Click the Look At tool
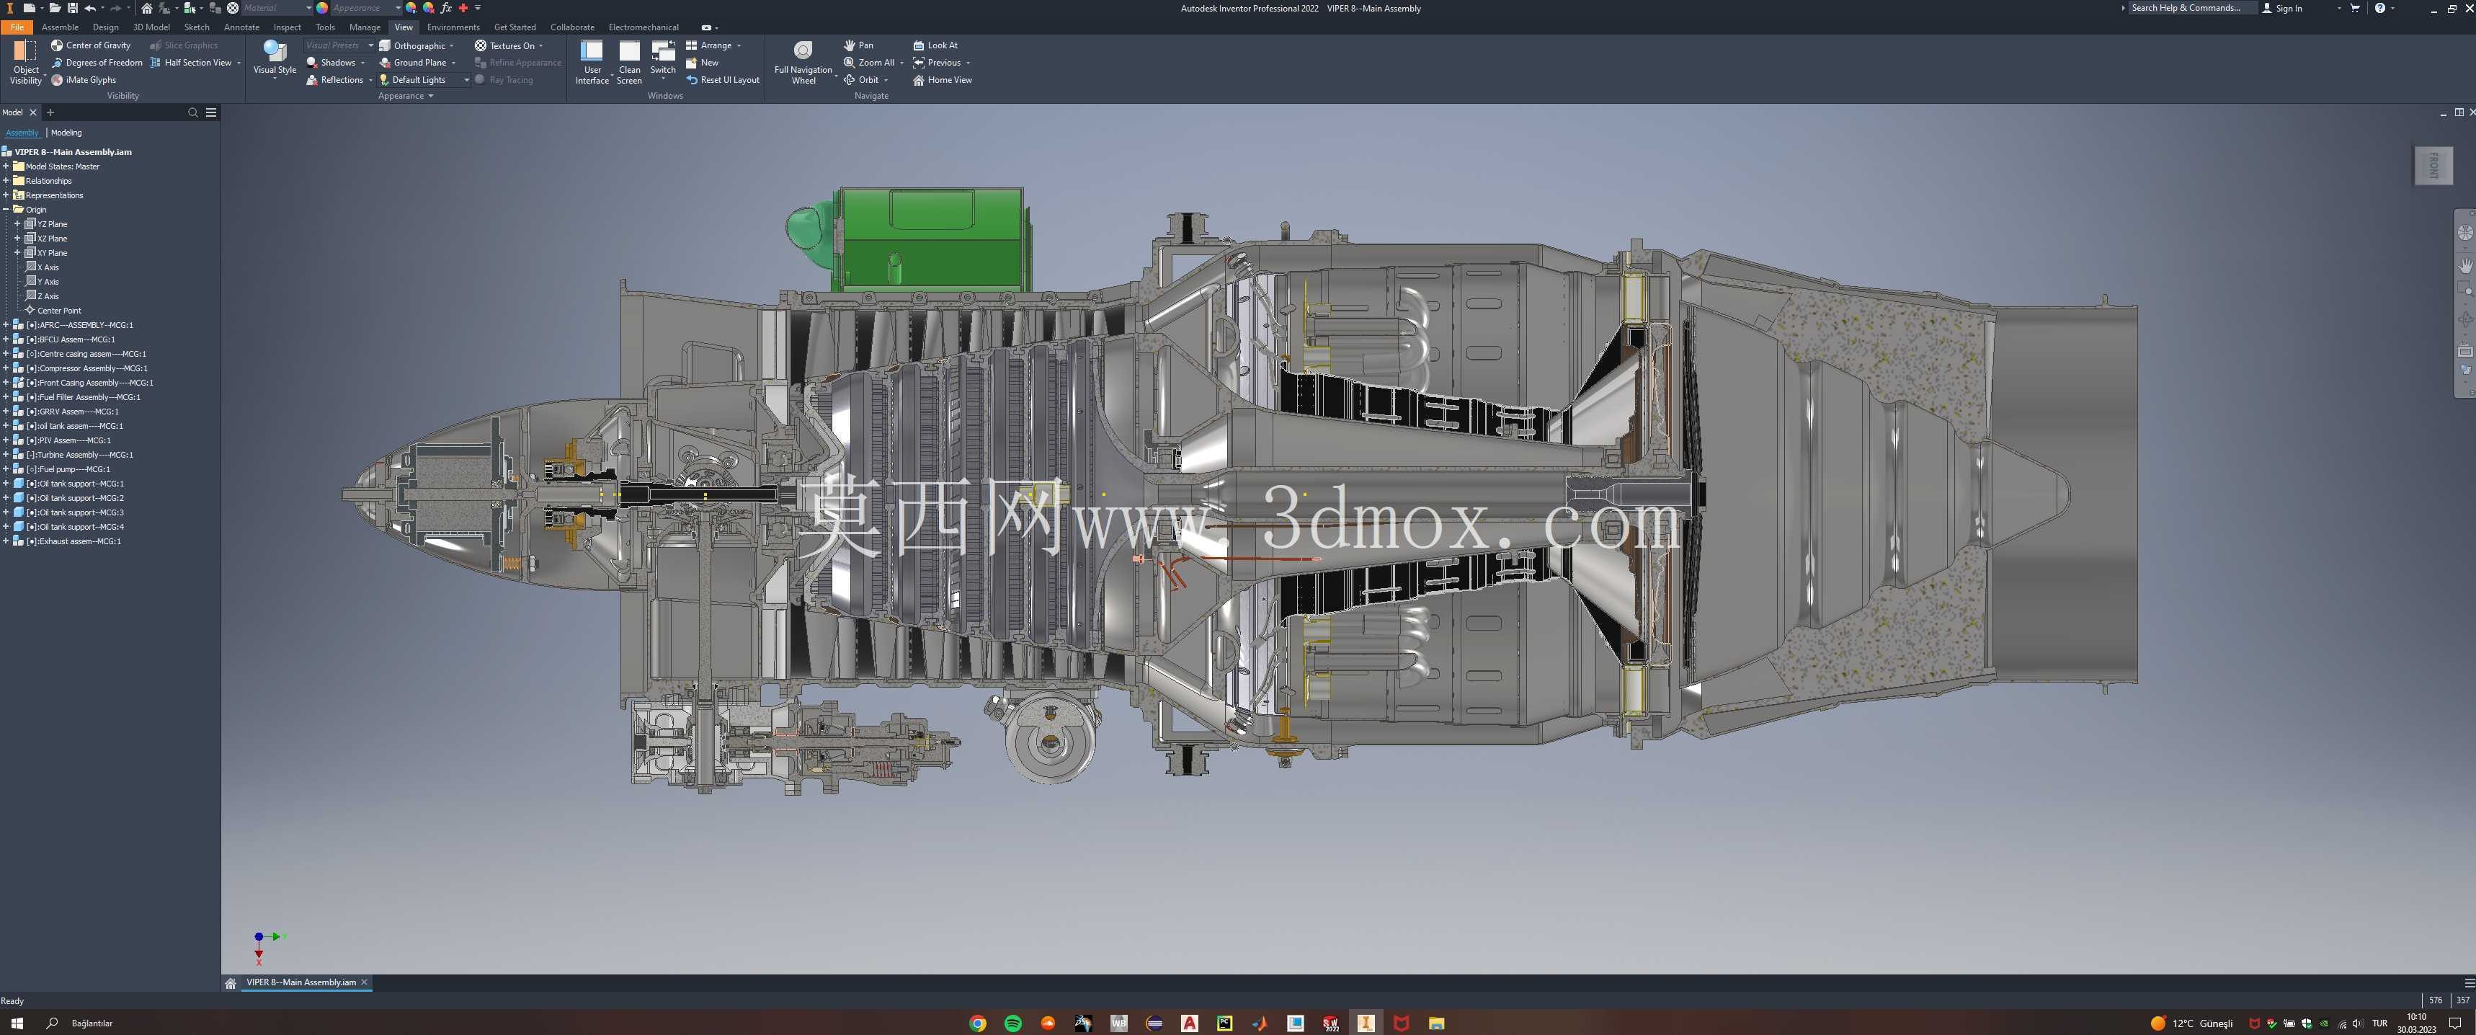 pos(935,45)
